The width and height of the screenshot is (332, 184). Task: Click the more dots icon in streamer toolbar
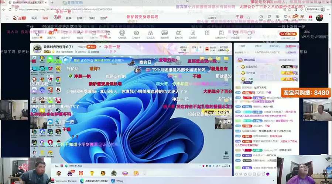pos(250,33)
